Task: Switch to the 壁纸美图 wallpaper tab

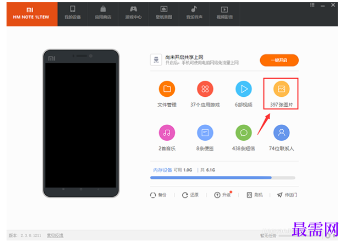Action: pos(164,14)
